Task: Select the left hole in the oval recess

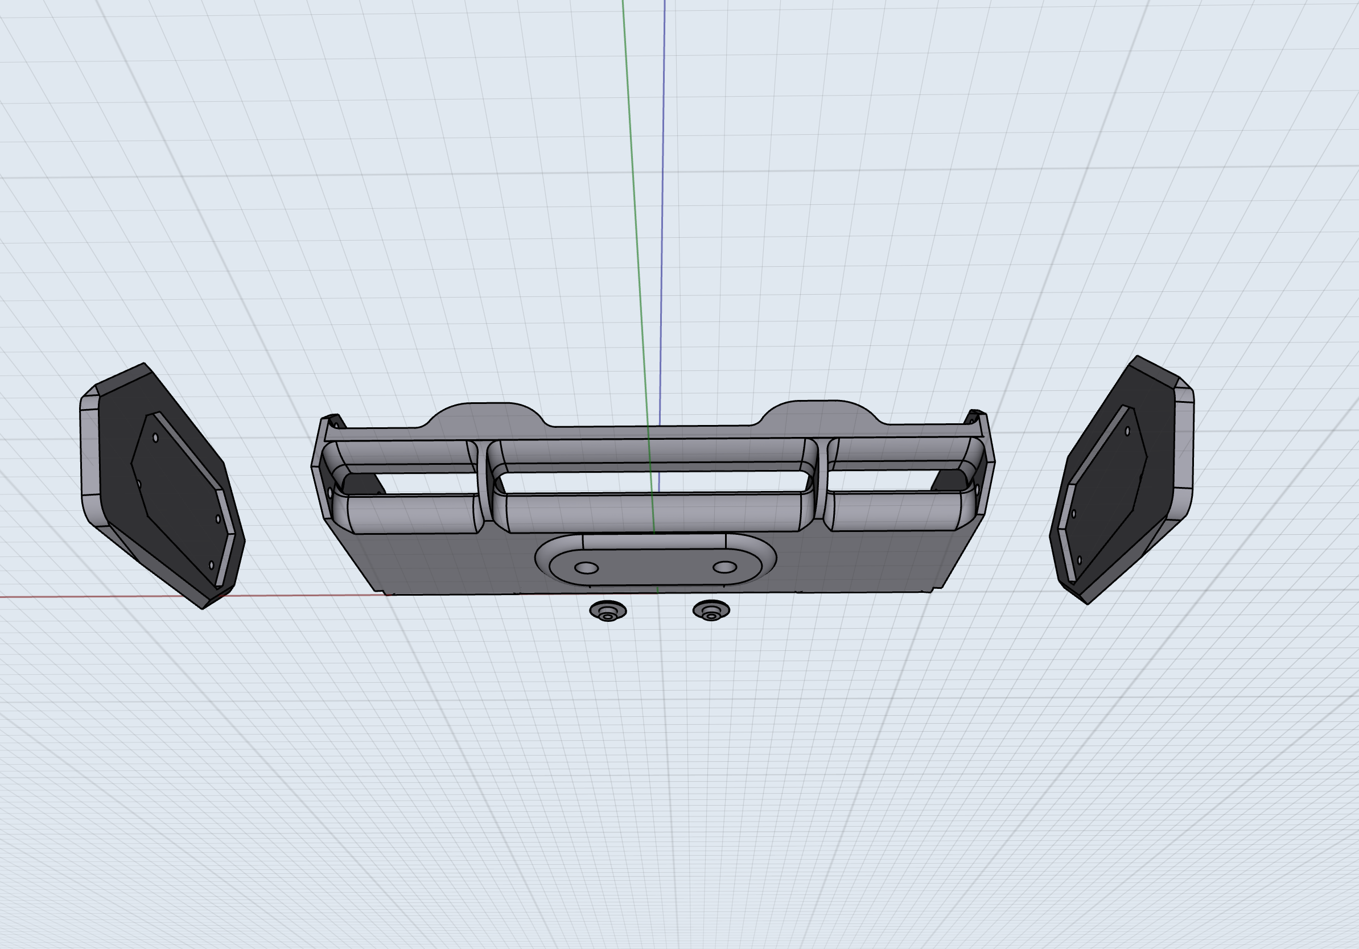Action: click(x=587, y=568)
